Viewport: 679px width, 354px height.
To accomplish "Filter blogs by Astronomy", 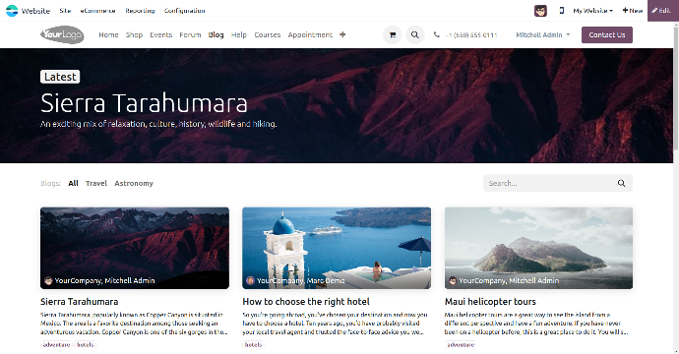I will [134, 183].
